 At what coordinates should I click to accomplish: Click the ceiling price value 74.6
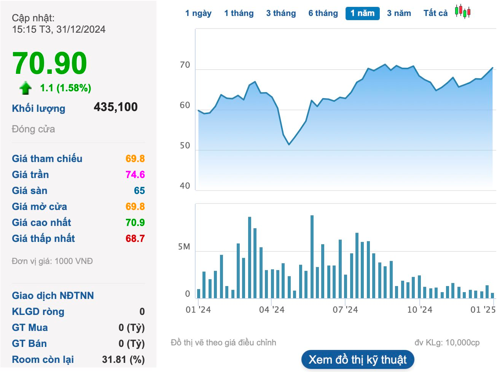point(135,175)
